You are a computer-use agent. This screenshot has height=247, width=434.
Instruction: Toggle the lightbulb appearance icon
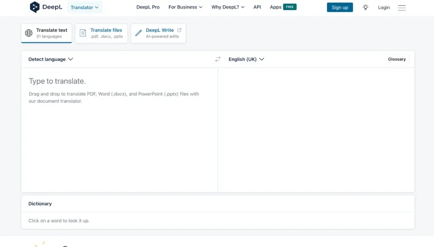point(365,8)
